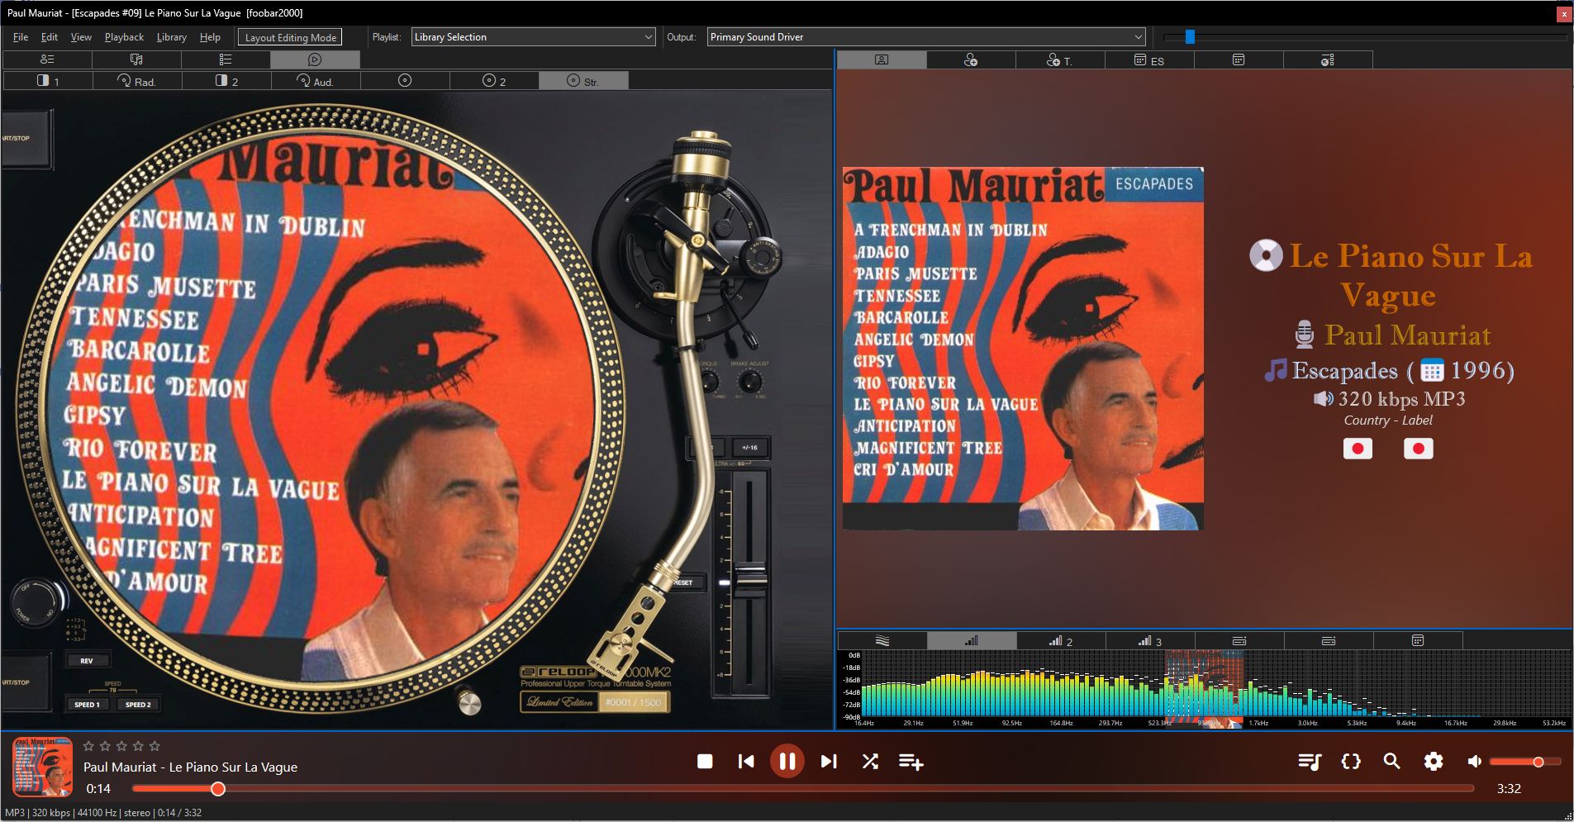The image size is (1574, 822).
Task: Select the spectrum bars tab labeled 3
Action: click(x=1150, y=641)
